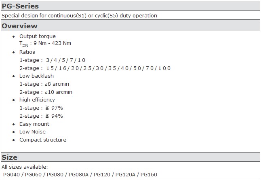Click the 2-stage ≤10 arcmin line
This screenshot has height=180, width=261.
pos(46,92)
